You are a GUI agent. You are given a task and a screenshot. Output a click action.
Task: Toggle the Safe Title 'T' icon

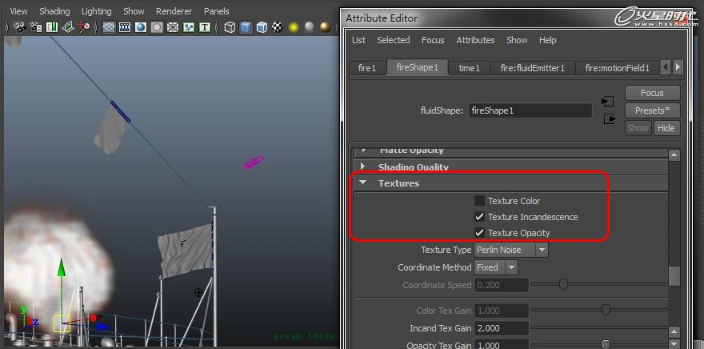[x=205, y=28]
